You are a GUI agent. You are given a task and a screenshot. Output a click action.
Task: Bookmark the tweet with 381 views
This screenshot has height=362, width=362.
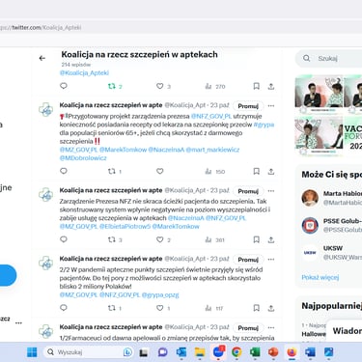[256, 239]
